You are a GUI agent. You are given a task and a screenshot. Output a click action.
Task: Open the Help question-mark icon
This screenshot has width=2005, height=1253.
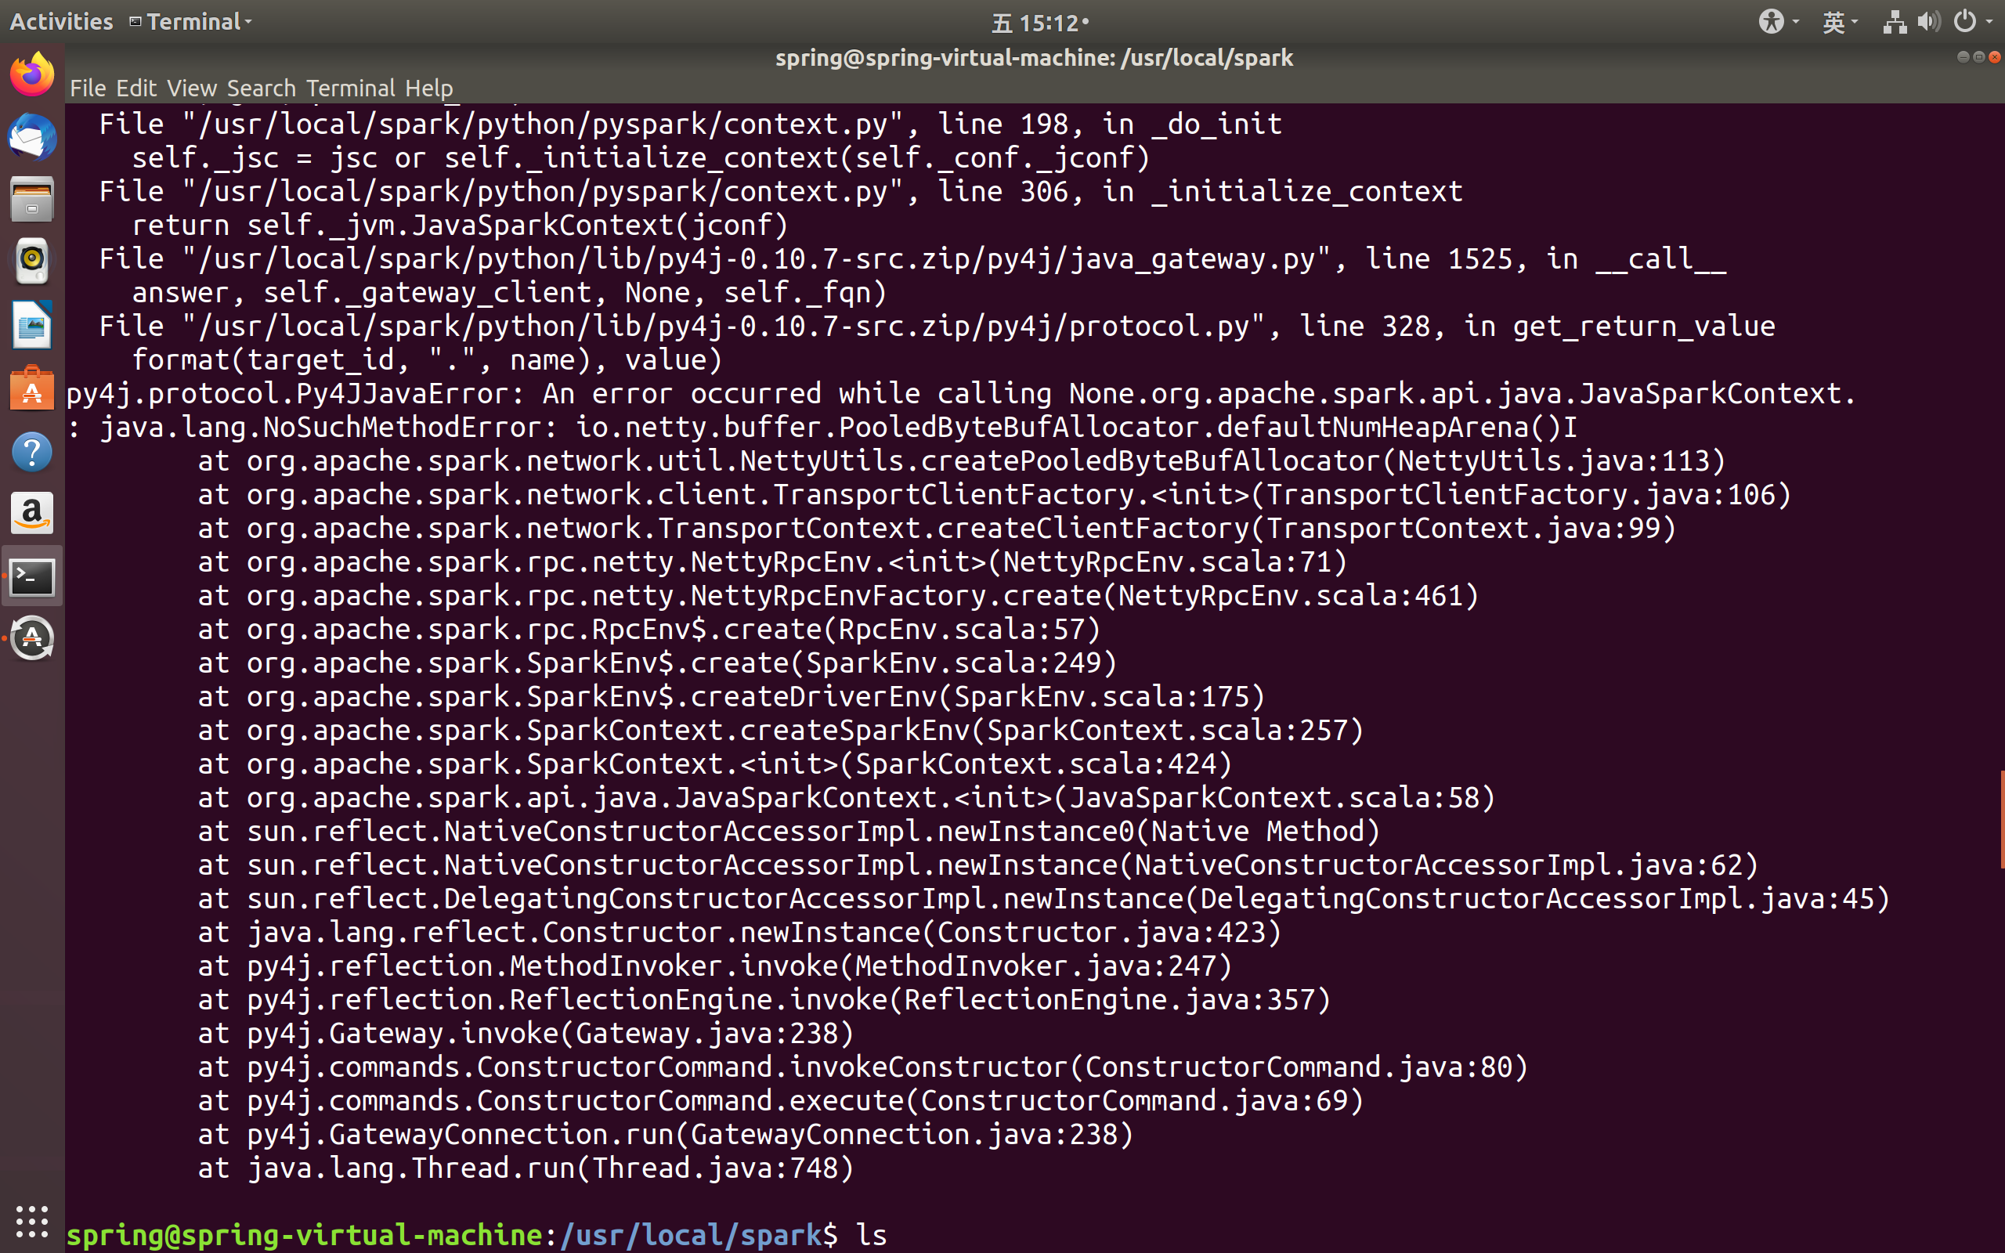coord(31,453)
